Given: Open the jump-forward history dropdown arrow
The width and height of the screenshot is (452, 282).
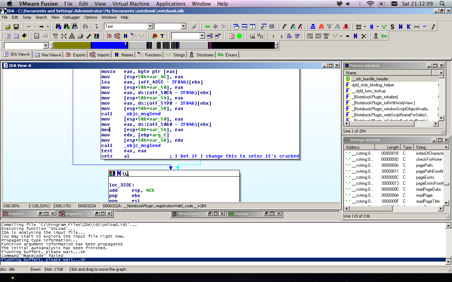Looking at the screenshot, I should 47,26.
